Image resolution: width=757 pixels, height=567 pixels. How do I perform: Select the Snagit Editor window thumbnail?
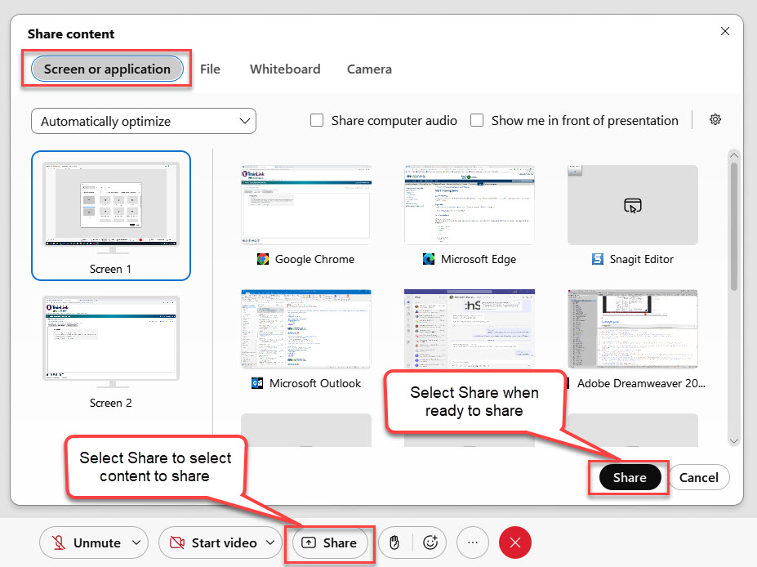tap(632, 205)
